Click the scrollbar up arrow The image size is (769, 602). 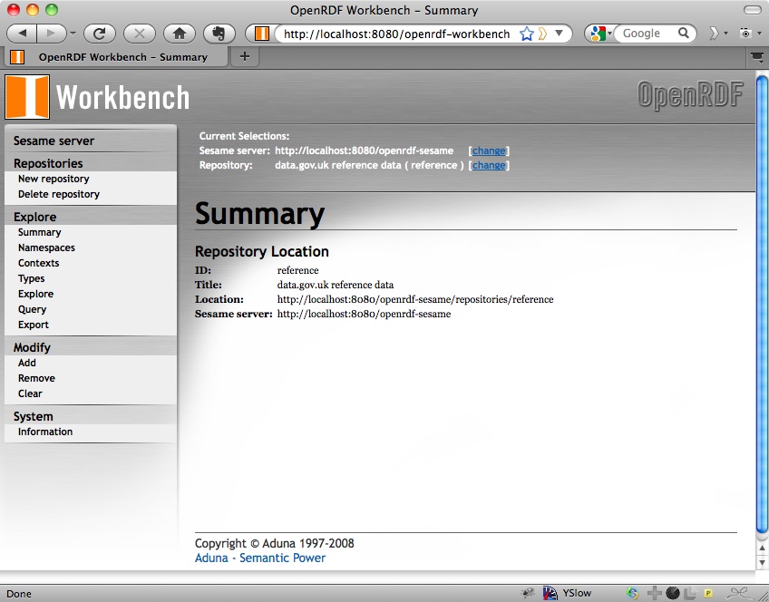pos(762,548)
